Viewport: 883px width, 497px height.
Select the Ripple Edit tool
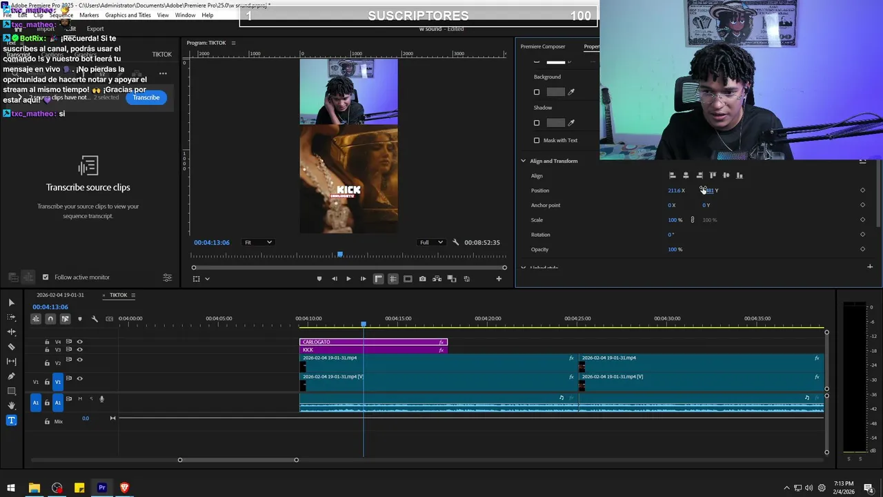tap(11, 332)
